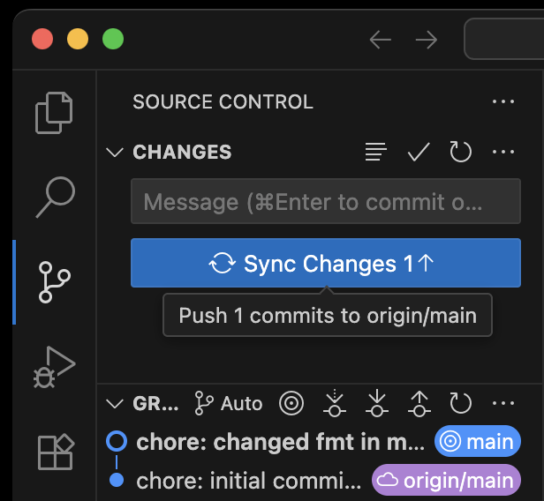Click the commit message input field
This screenshot has width=544, height=501.
[326, 201]
